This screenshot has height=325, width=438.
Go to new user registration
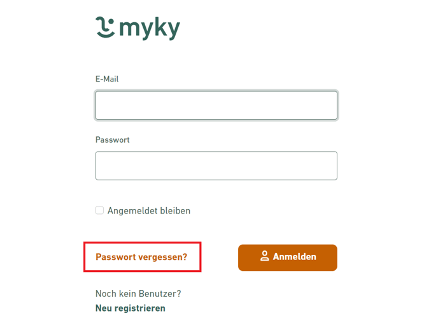(x=131, y=308)
